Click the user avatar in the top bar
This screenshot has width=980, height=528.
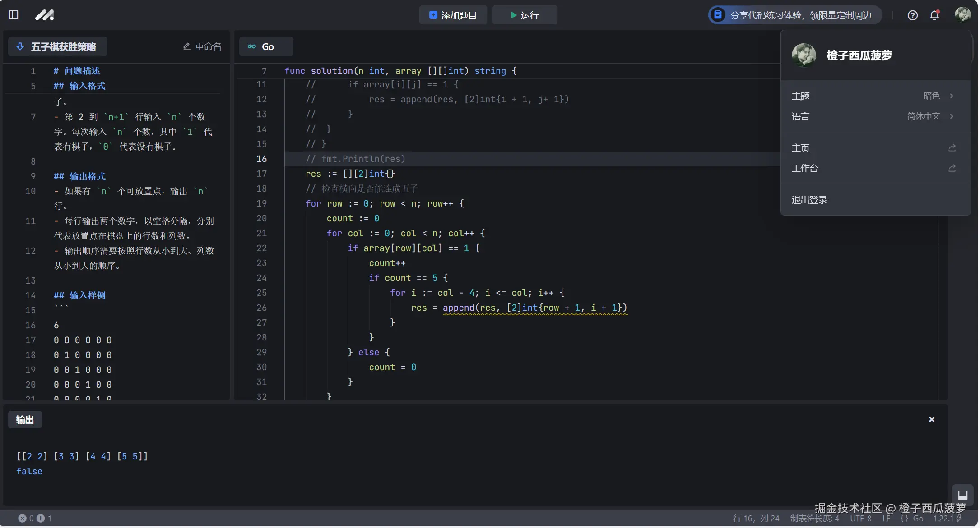pyautogui.click(x=962, y=15)
